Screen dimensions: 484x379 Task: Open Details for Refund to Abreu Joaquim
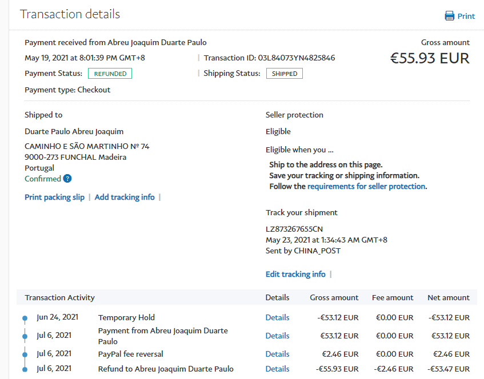(x=277, y=369)
